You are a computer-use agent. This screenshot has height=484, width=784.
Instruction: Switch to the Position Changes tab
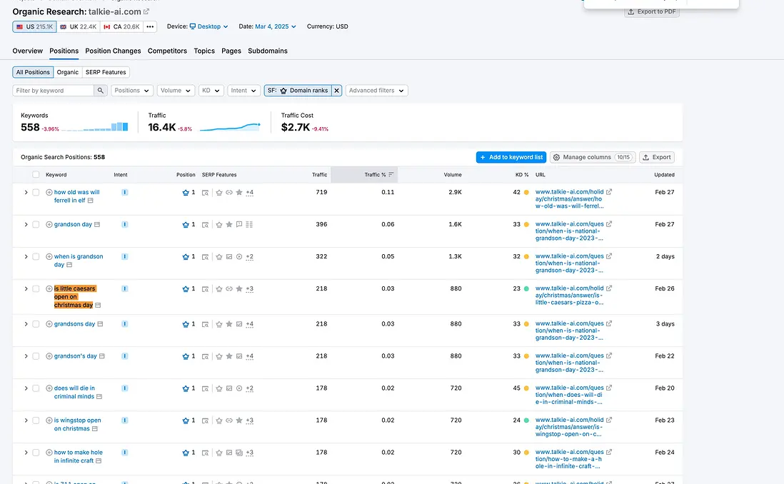click(x=113, y=51)
